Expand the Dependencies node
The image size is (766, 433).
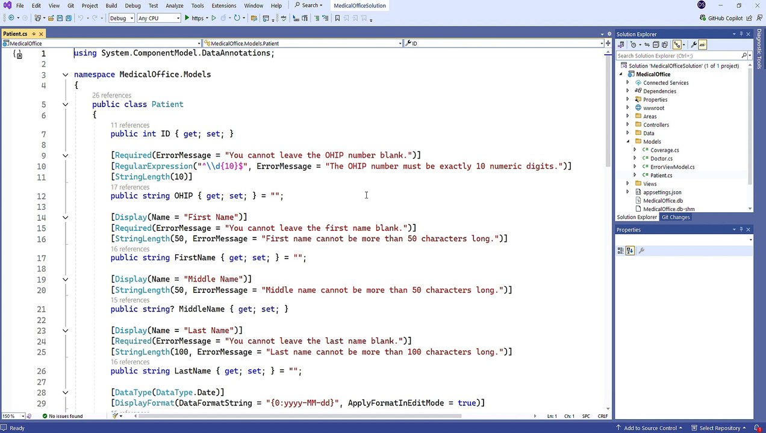[x=628, y=91]
